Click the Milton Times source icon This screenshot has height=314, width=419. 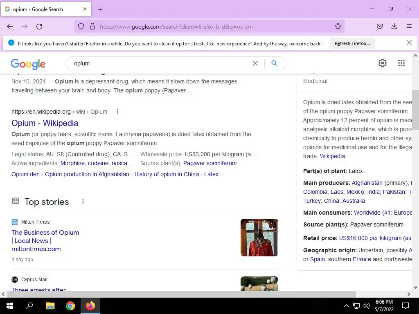click(15, 222)
